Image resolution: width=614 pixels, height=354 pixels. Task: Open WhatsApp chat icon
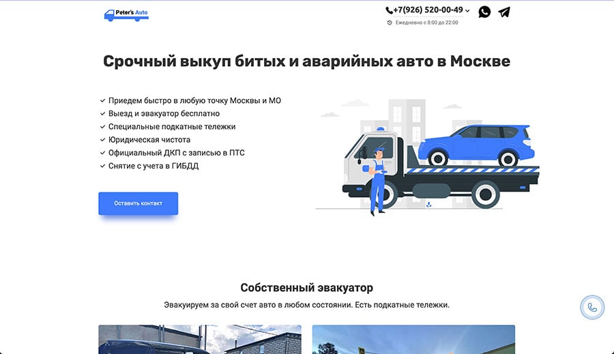click(484, 12)
